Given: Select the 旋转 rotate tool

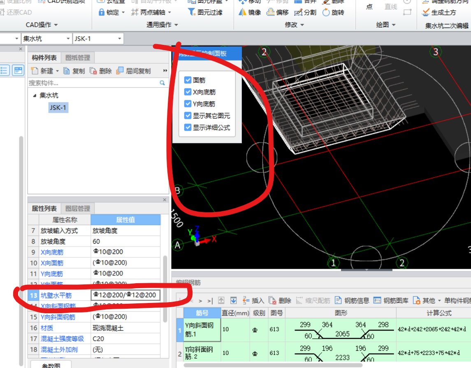Looking at the screenshot, I should pyautogui.click(x=333, y=12).
